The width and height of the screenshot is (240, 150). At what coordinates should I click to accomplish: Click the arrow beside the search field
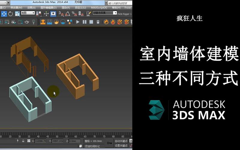(106, 3)
